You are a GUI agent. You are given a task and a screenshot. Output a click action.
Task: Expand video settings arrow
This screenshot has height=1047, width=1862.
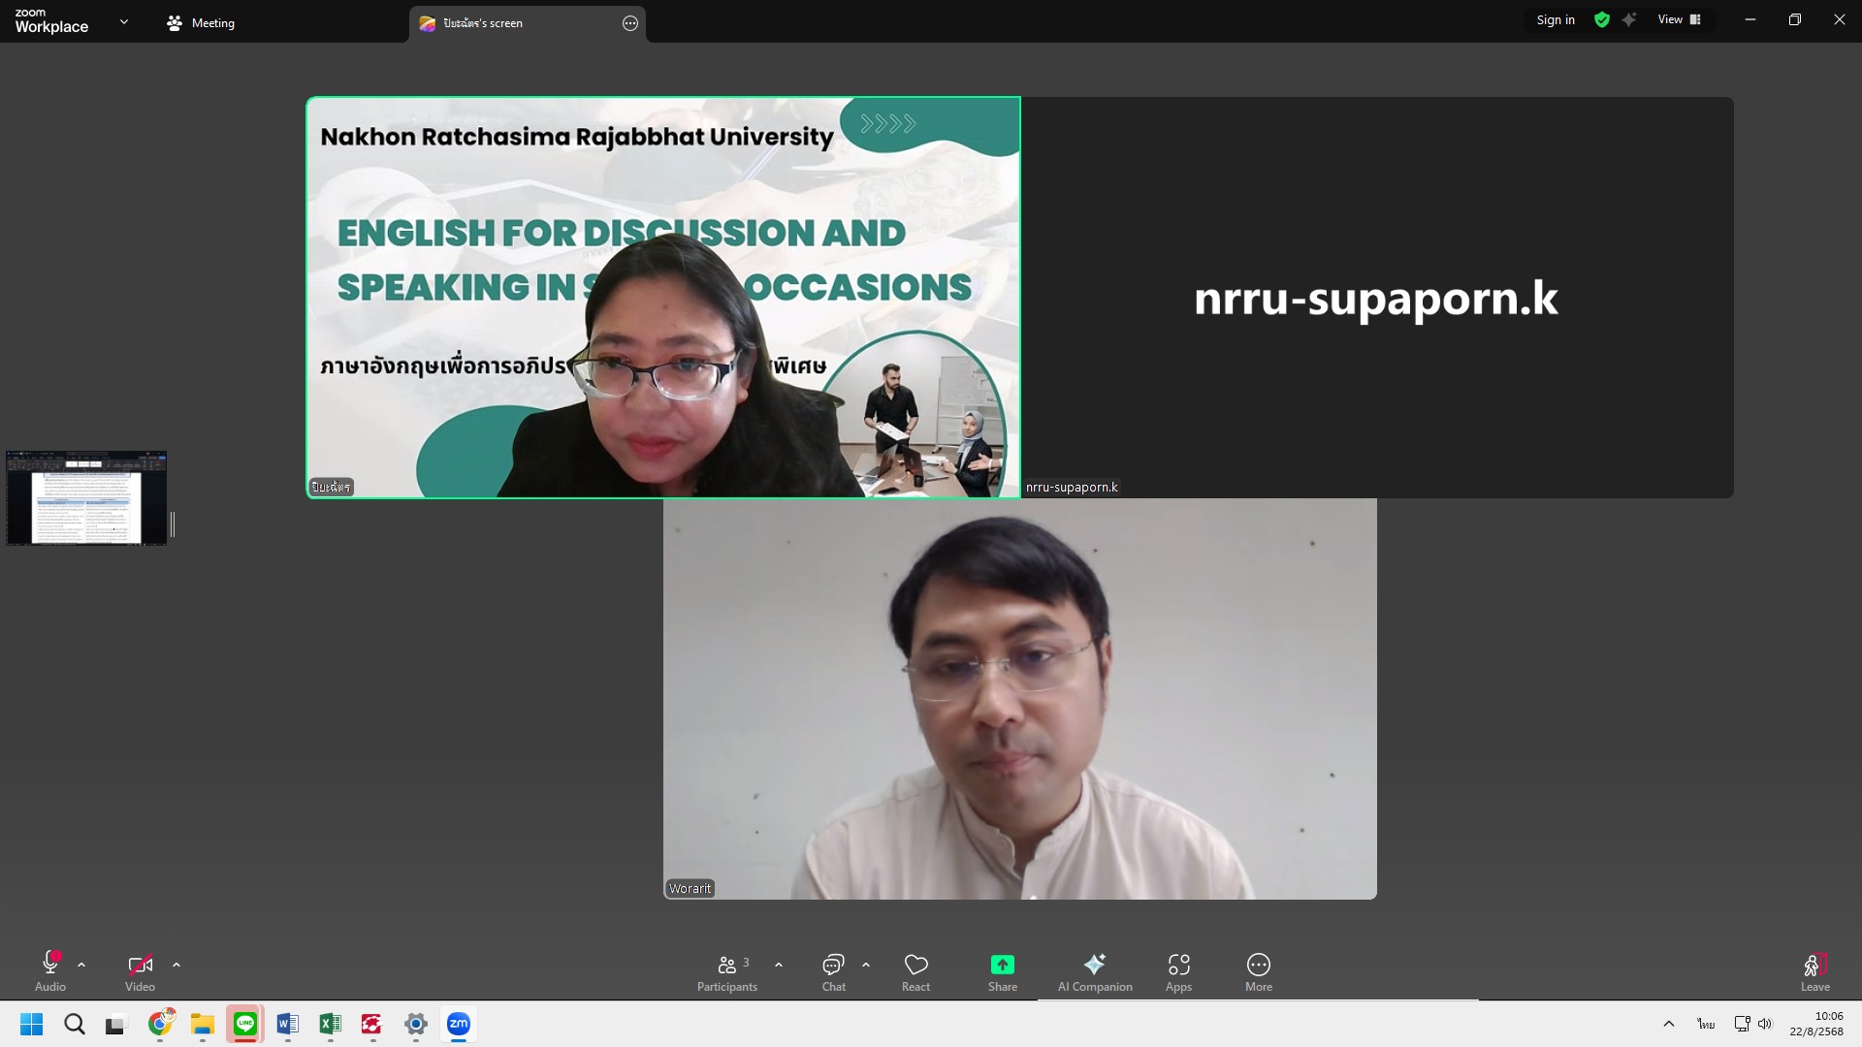(177, 965)
